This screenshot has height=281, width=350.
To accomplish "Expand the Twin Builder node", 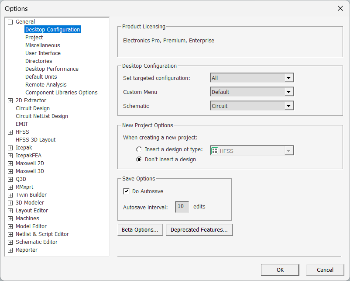I will [10, 195].
